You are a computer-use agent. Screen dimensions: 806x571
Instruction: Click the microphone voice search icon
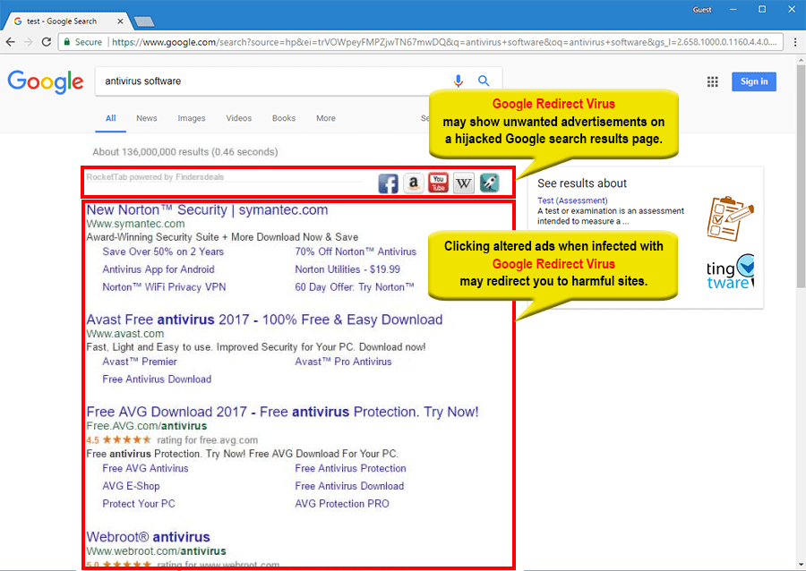459,81
